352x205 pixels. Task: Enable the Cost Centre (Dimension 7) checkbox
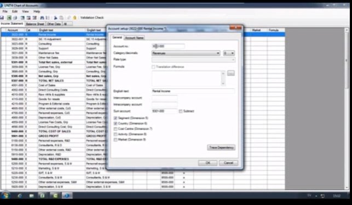click(x=116, y=129)
